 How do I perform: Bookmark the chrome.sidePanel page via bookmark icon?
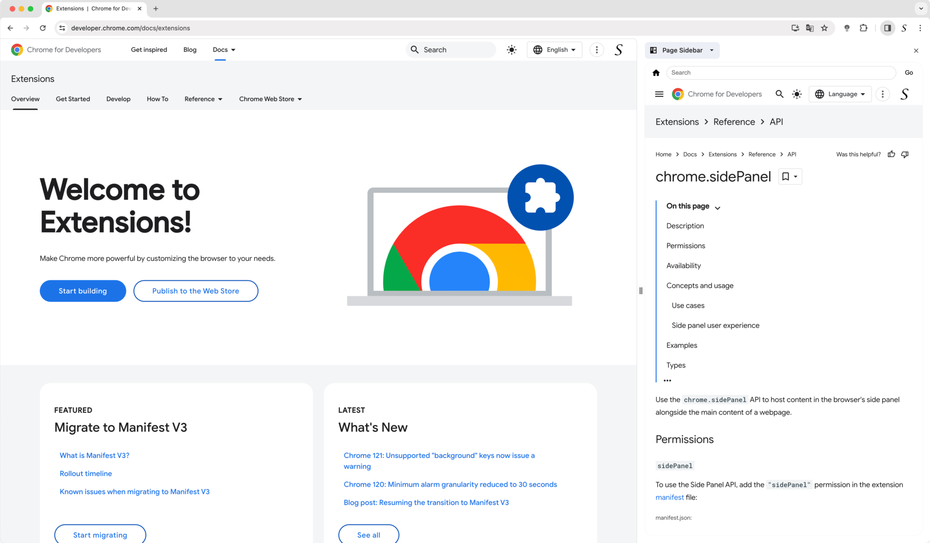[x=786, y=176]
